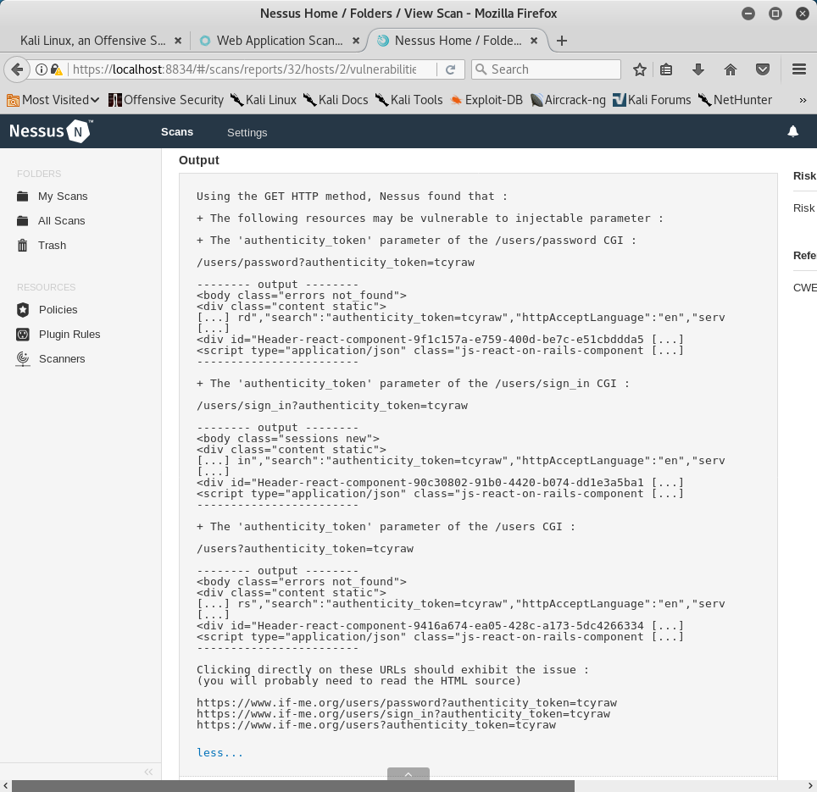Click the Nessus logo
The image size is (817, 792).
point(51,130)
